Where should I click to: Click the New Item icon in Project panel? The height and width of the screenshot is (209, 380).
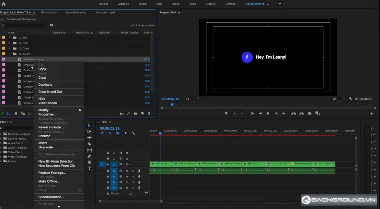click(142, 113)
